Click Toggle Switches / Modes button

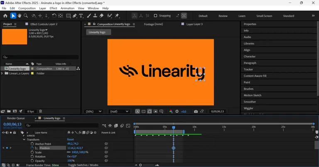click(x=83, y=165)
